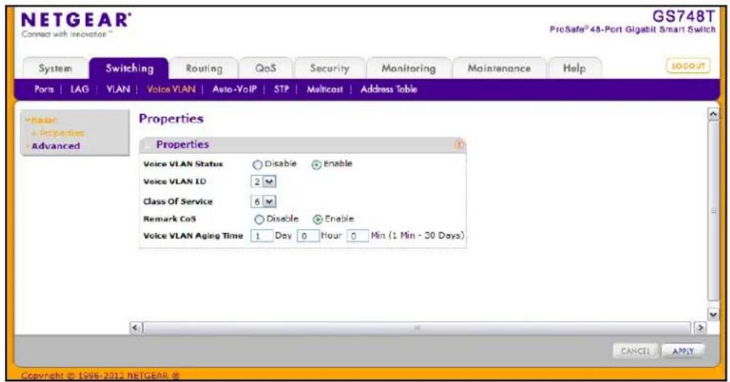Viewport: 730px width, 382px height.
Task: Go to Auto-VoIP submenu
Action: pos(234,89)
